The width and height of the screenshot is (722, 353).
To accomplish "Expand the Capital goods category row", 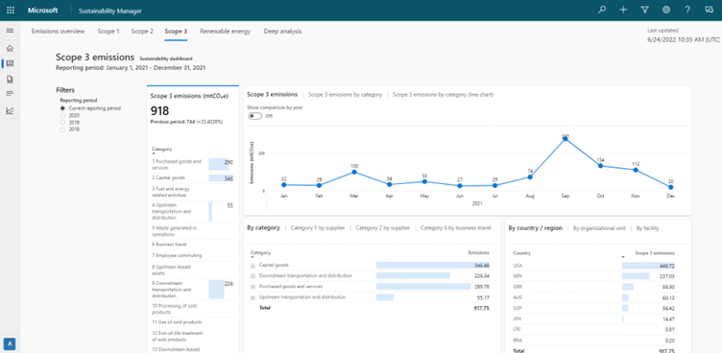I will point(253,266).
